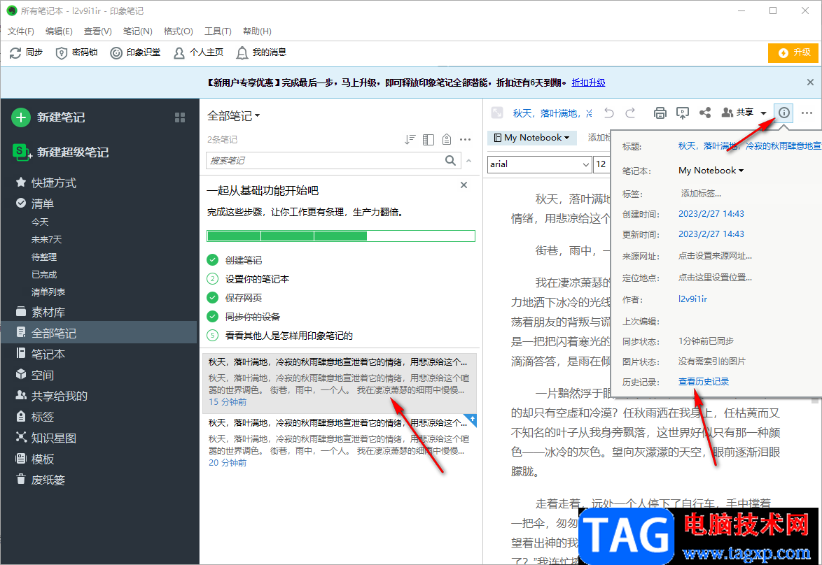
Task: Print the current note
Action: click(x=660, y=113)
